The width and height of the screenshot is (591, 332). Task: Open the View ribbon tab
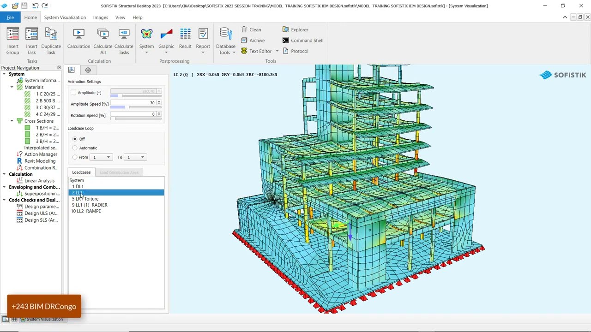point(120,17)
